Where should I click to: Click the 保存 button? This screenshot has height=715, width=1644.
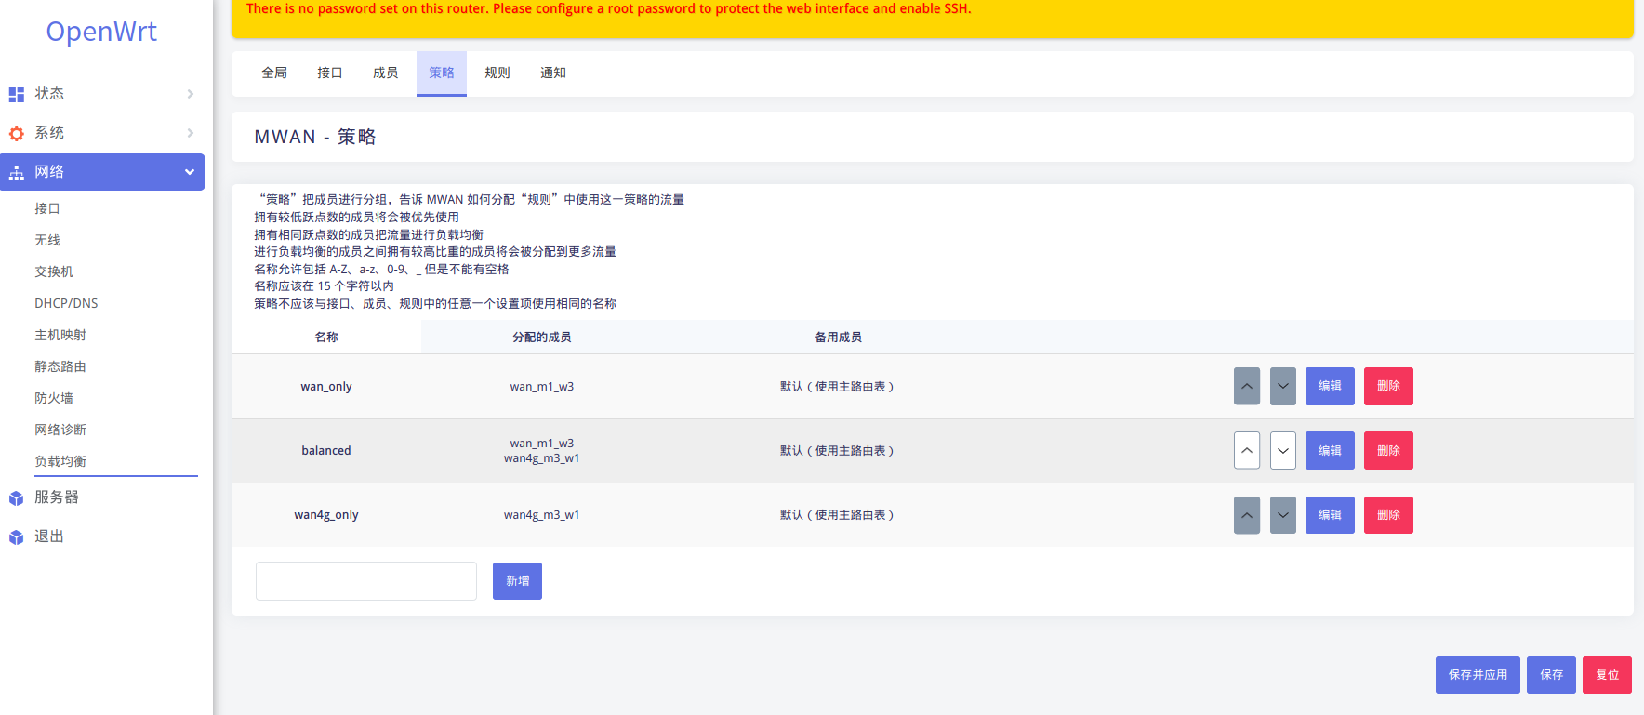click(1551, 675)
